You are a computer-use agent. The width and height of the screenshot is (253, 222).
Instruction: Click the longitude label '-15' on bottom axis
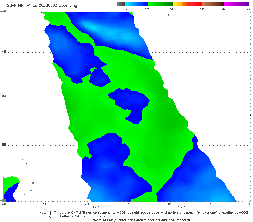tap(126, 204)
